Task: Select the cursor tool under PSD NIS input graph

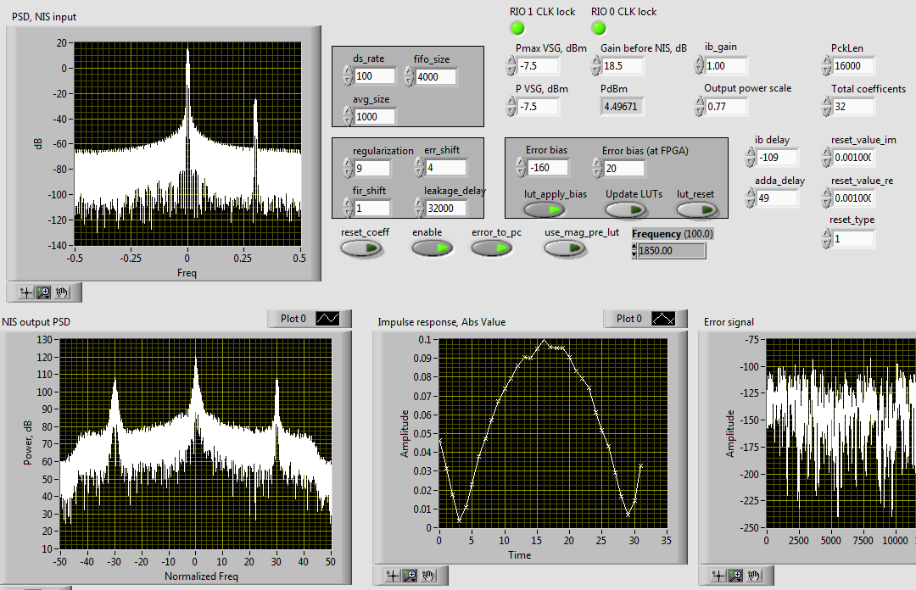Action: 26,292
